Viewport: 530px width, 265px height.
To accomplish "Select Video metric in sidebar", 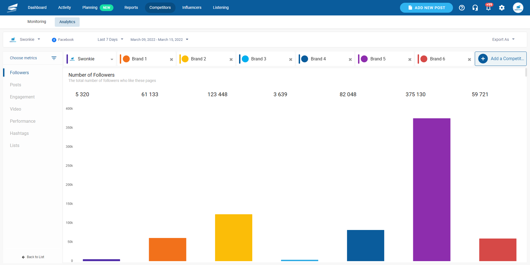I will (x=15, y=109).
